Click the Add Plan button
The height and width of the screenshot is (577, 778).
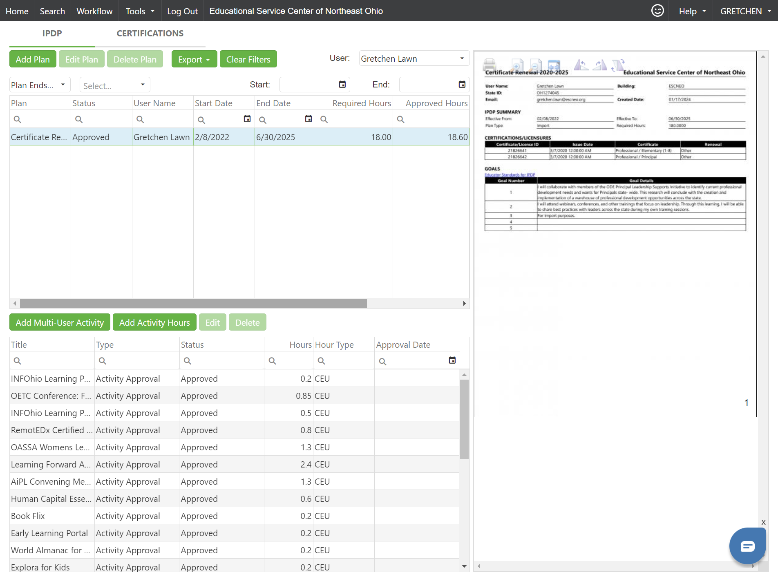[x=33, y=59]
